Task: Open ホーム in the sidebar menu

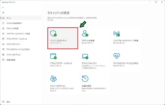Action: [21, 18]
